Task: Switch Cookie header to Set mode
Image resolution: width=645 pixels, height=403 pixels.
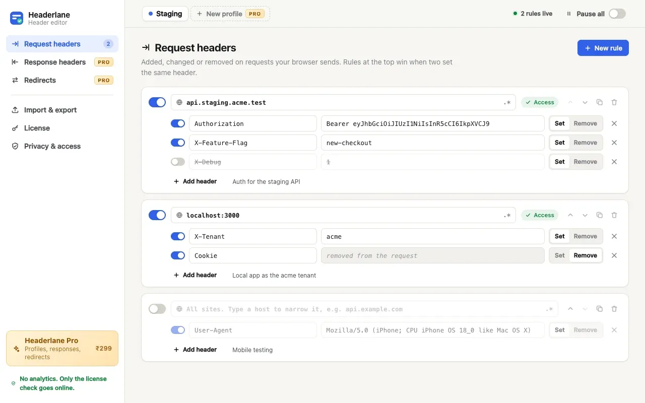Action: tap(560, 255)
